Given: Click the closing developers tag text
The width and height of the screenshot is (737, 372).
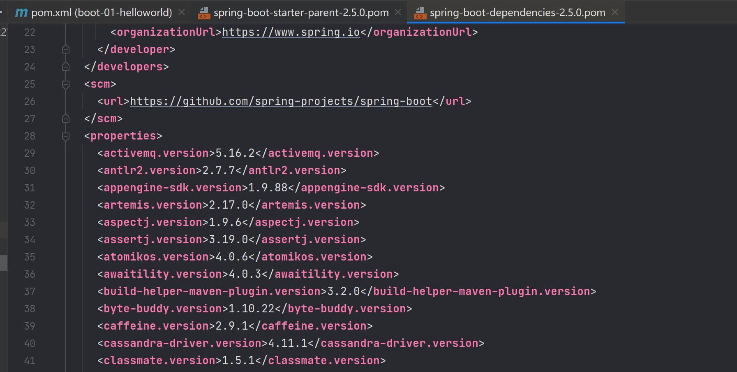Looking at the screenshot, I should point(127,67).
